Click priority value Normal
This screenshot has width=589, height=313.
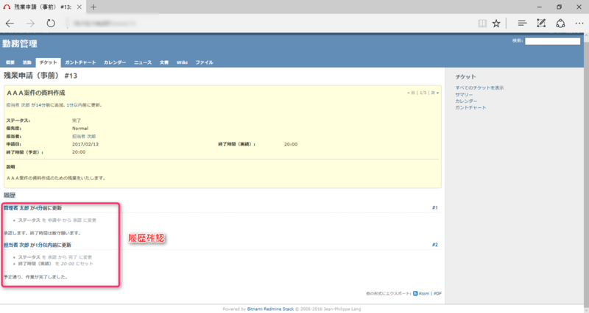point(80,129)
